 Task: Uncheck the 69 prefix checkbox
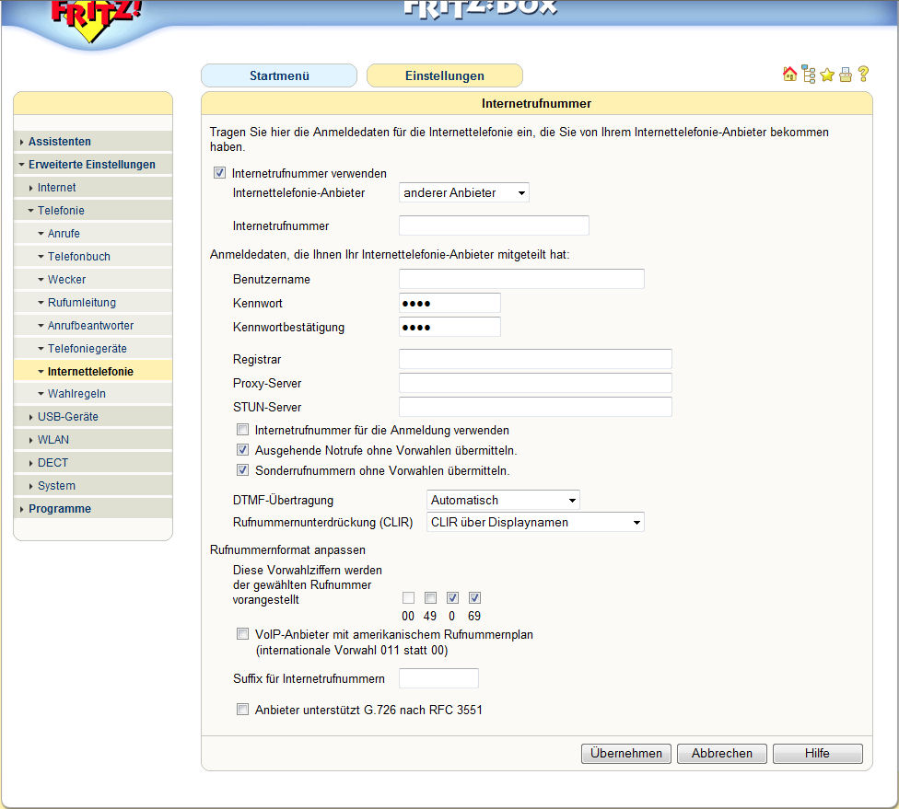pyautogui.click(x=474, y=597)
